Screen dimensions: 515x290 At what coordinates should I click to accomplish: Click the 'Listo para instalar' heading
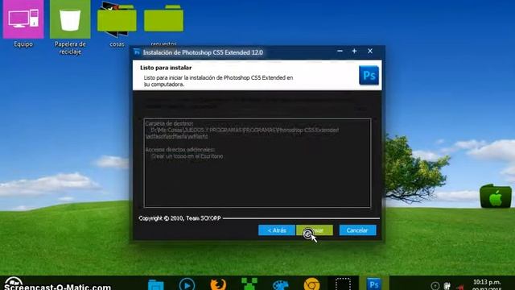[x=166, y=68]
